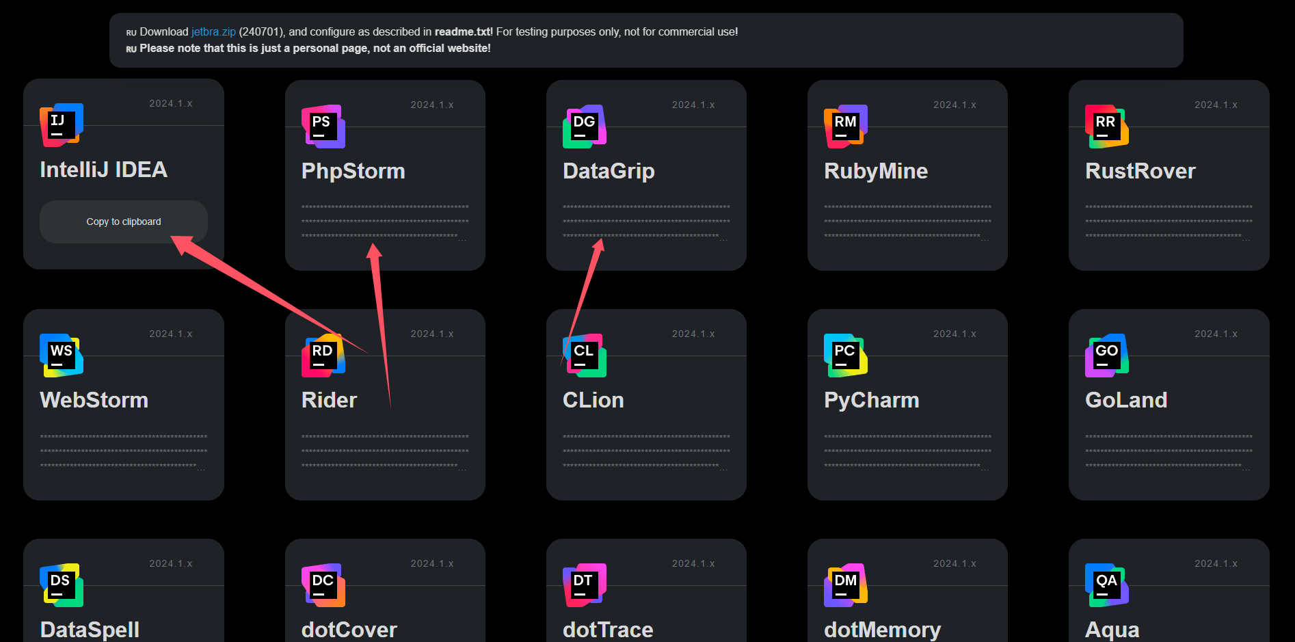
Task: Click the dotCover title text
Action: coord(349,630)
